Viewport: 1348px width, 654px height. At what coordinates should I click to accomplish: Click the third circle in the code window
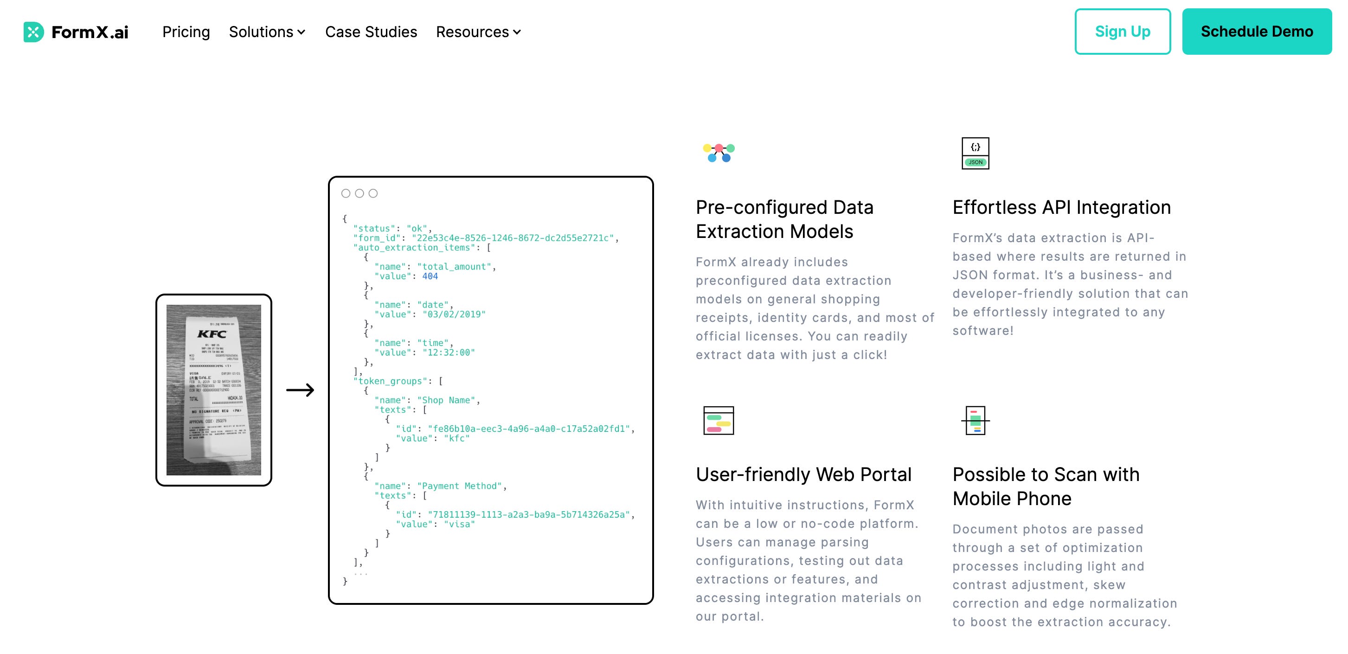click(x=372, y=193)
